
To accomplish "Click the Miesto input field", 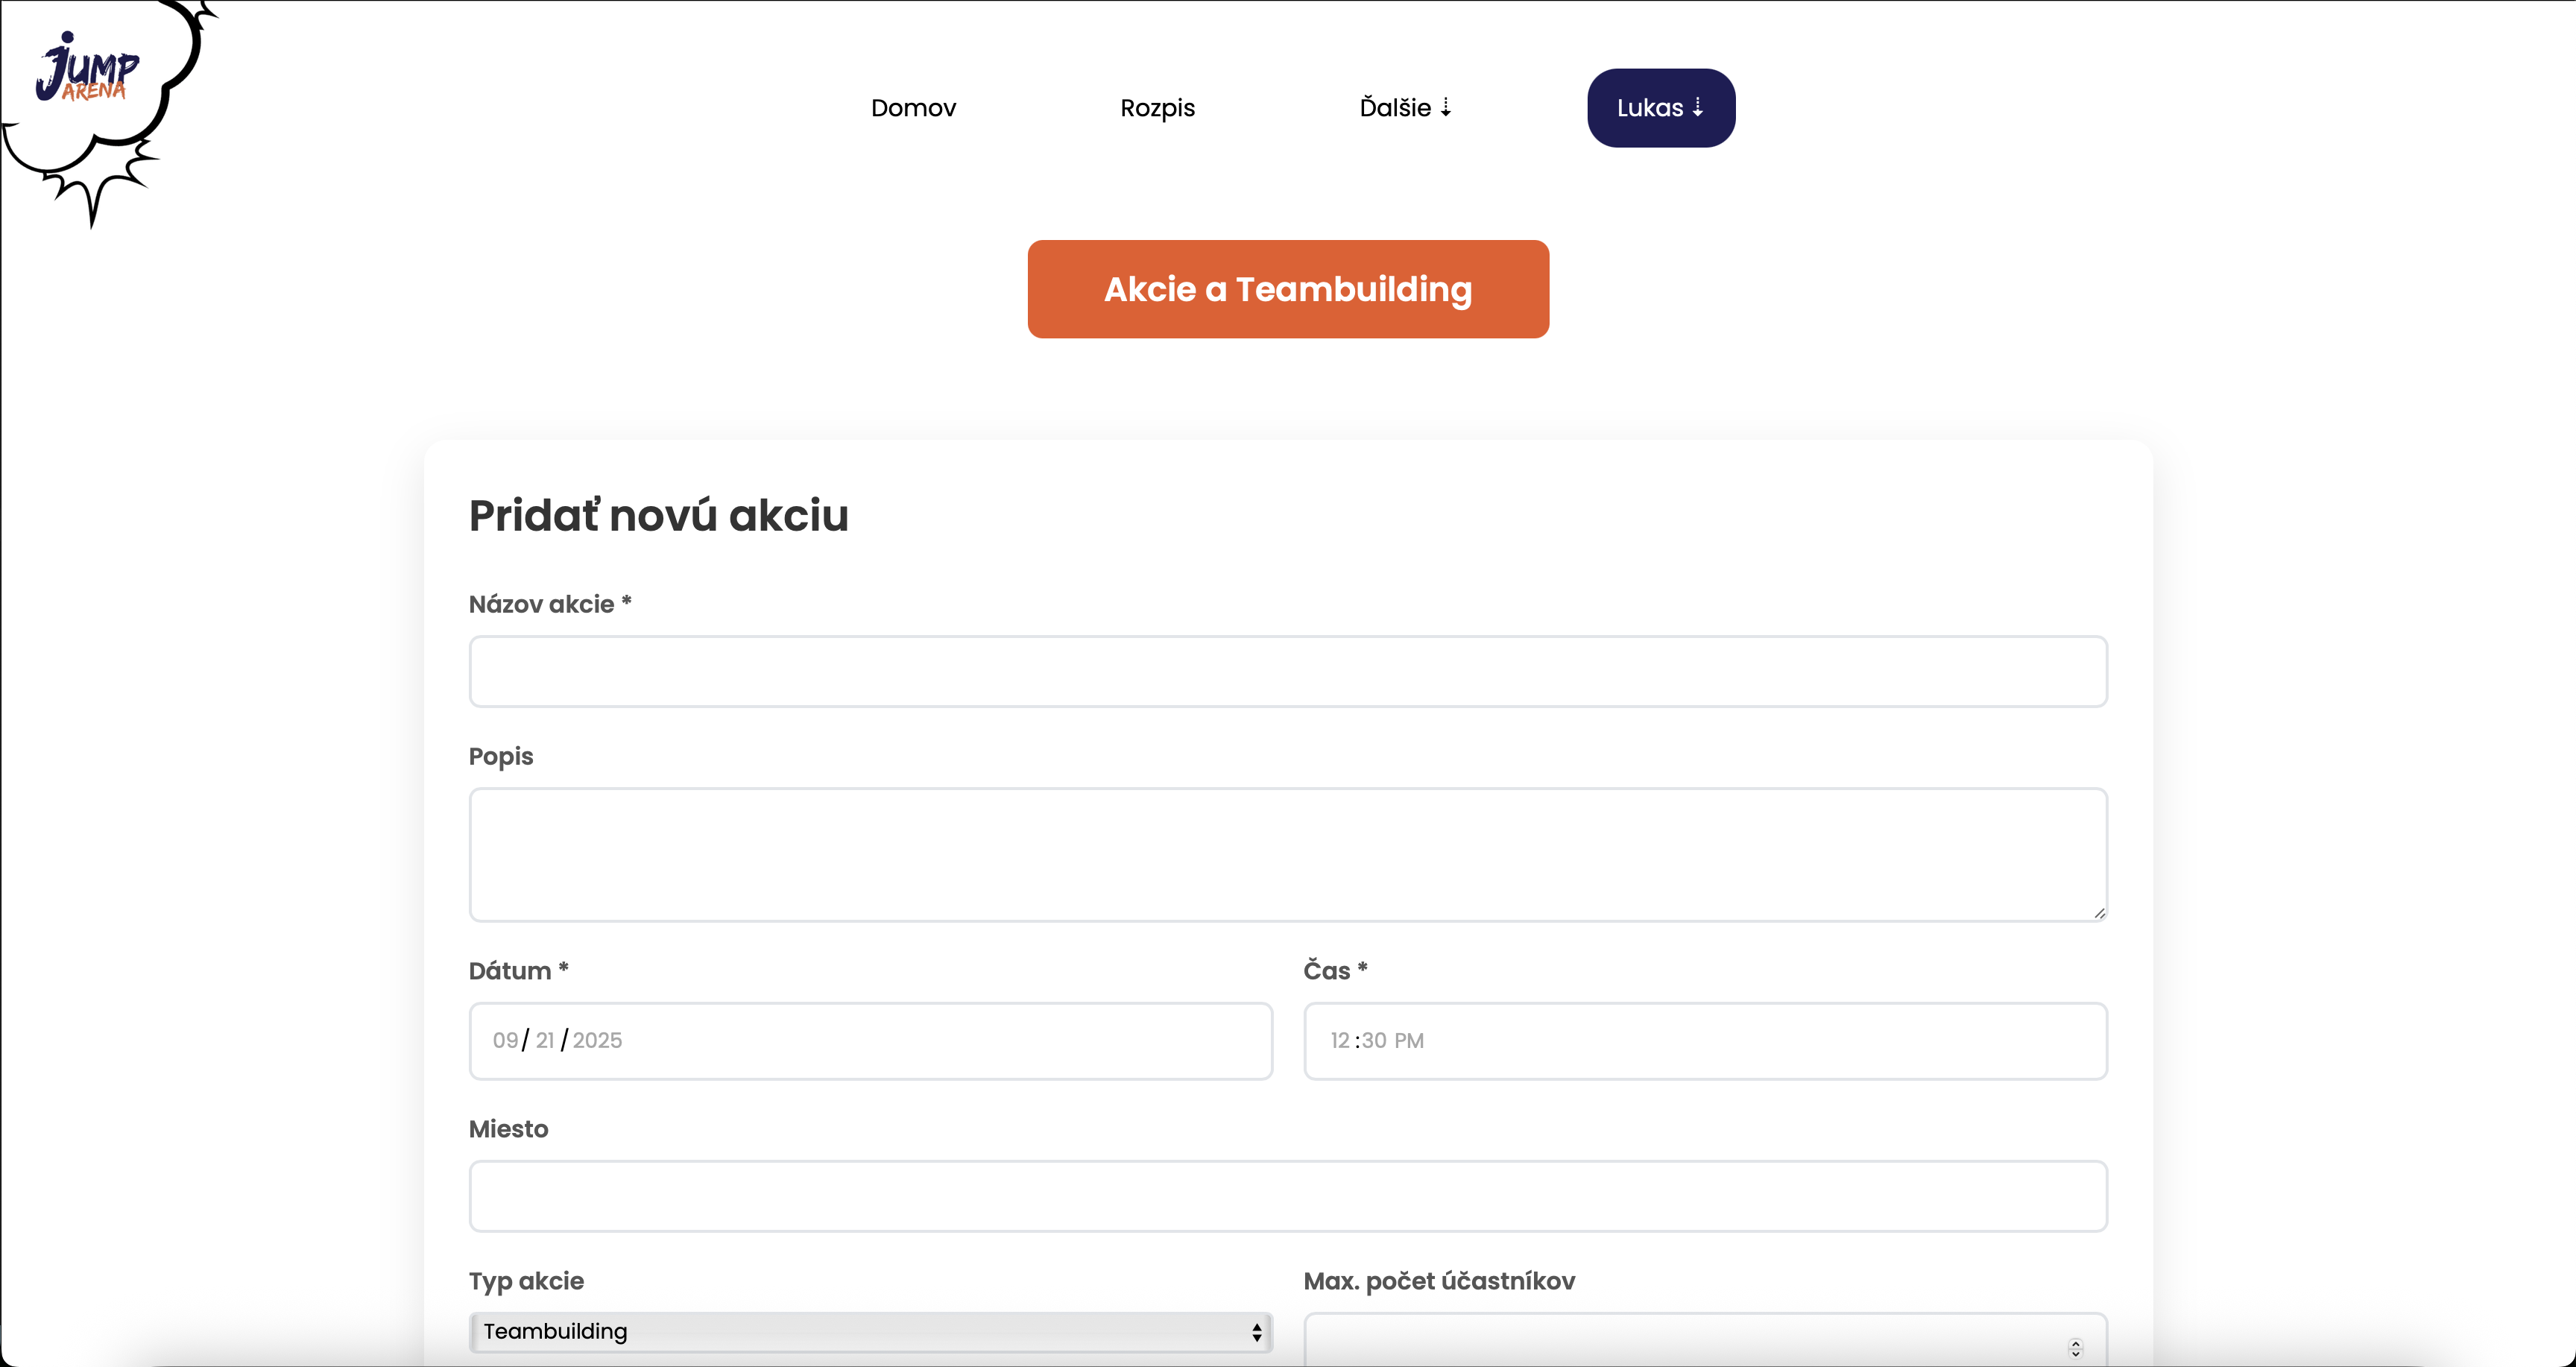I will (1288, 1196).
